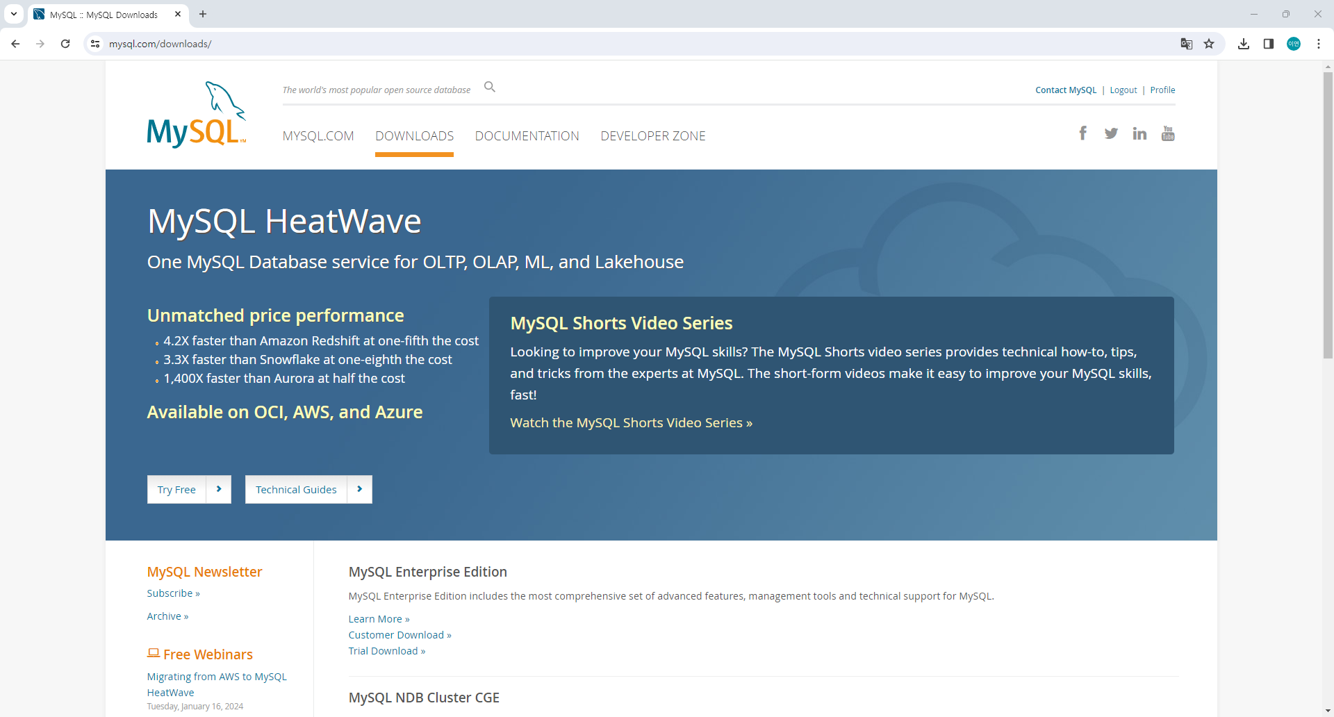The image size is (1334, 717).
Task: Open MySQL Facebook page icon
Action: click(x=1083, y=133)
